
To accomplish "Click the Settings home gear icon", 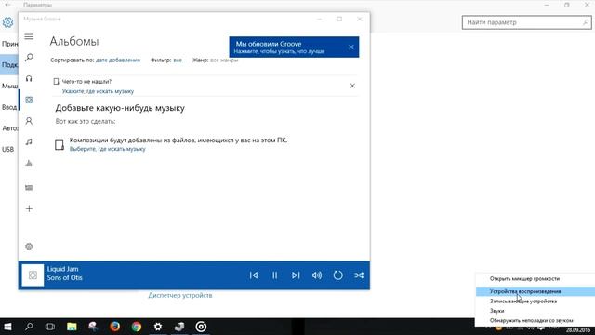I will coord(8,22).
